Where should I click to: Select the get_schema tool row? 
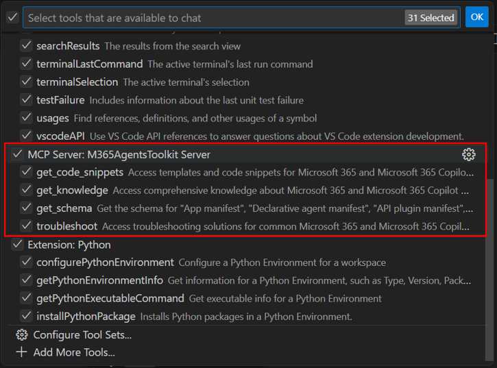[x=246, y=208]
